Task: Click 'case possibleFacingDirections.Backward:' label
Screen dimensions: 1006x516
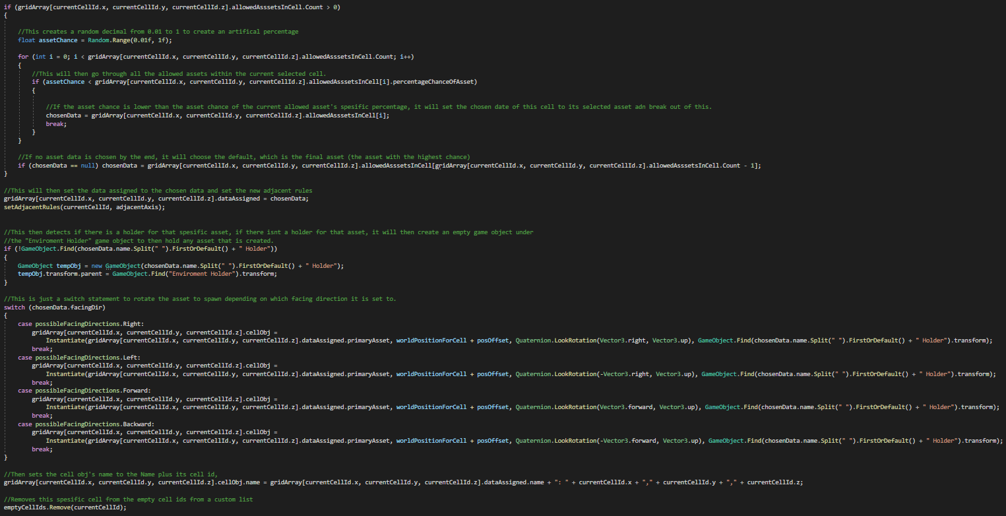Action: (x=86, y=424)
